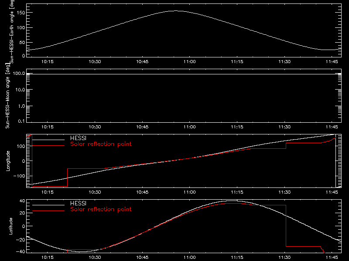Click 10:15 under the Earth angle plot
This screenshot has width=349, height=261.
coord(48,62)
